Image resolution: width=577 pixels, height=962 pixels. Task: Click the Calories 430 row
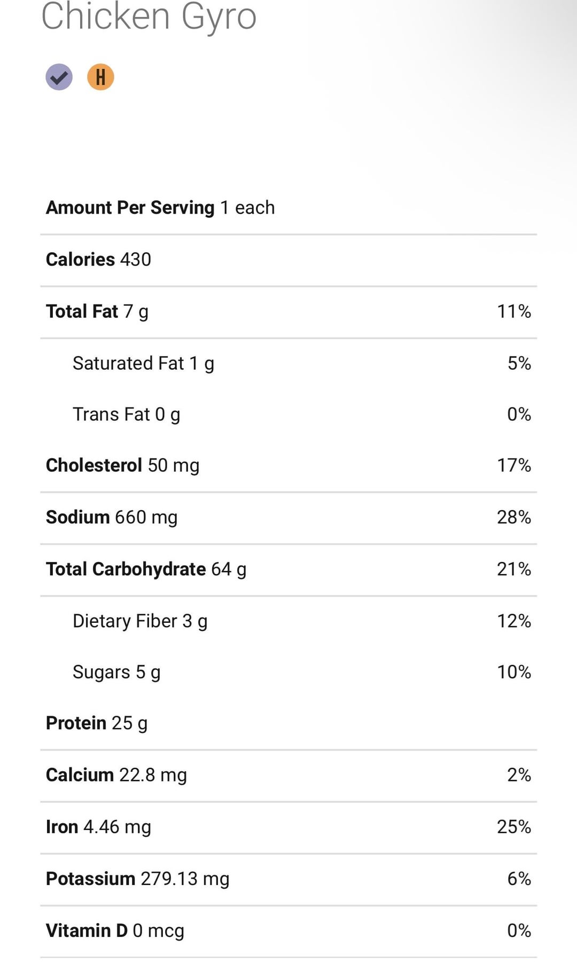99,260
